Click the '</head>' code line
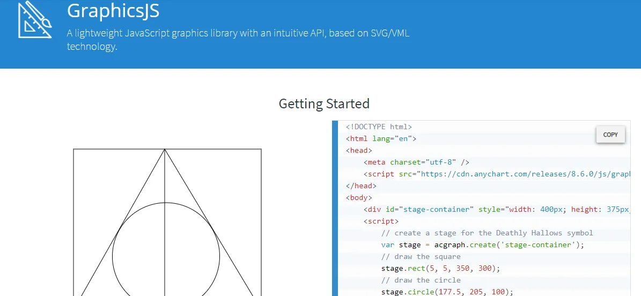The image size is (641, 296). (361, 186)
